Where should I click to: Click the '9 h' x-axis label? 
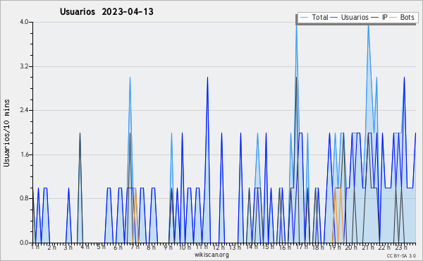coord(168,247)
